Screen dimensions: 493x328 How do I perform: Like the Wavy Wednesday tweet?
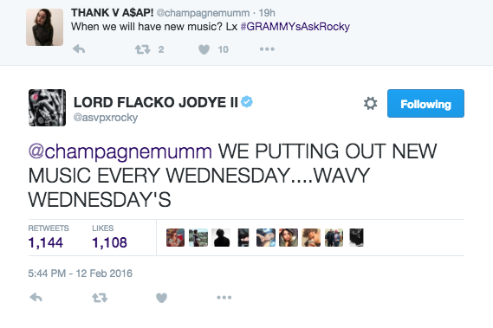[162, 298]
